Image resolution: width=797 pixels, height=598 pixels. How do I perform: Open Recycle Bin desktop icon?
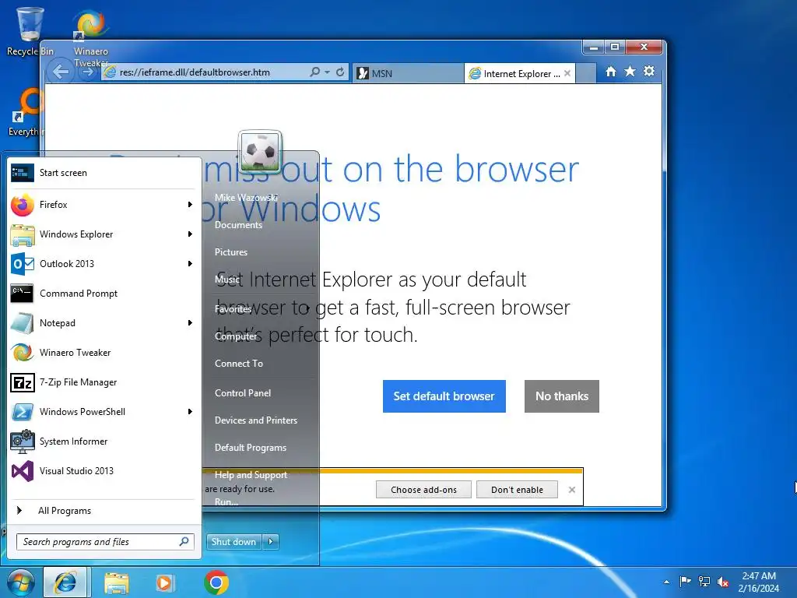(30, 31)
